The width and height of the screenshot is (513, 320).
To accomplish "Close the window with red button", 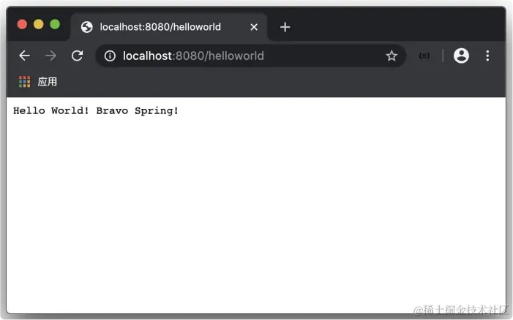I will [22, 24].
